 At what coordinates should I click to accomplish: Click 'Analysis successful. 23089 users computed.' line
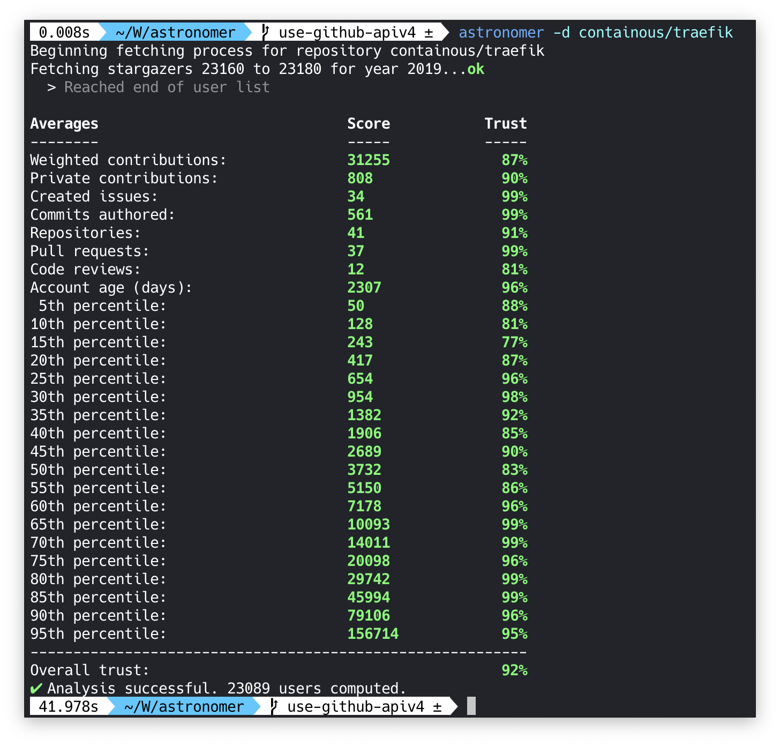click(x=227, y=689)
